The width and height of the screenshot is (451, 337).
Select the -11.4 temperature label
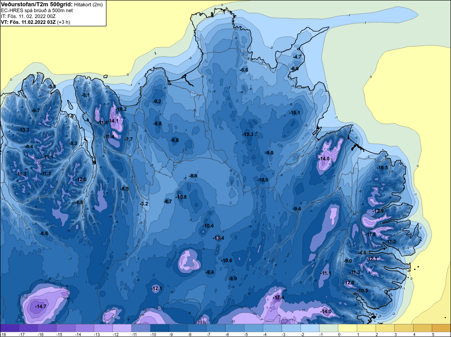click(109, 137)
